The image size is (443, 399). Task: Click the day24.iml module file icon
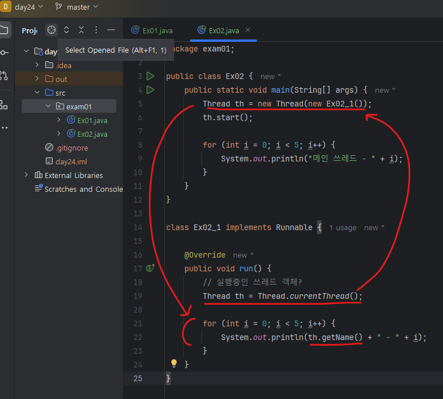tap(49, 161)
